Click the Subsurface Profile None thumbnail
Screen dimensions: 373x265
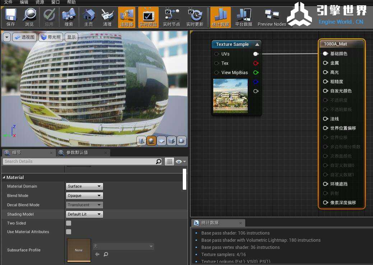click(79, 250)
